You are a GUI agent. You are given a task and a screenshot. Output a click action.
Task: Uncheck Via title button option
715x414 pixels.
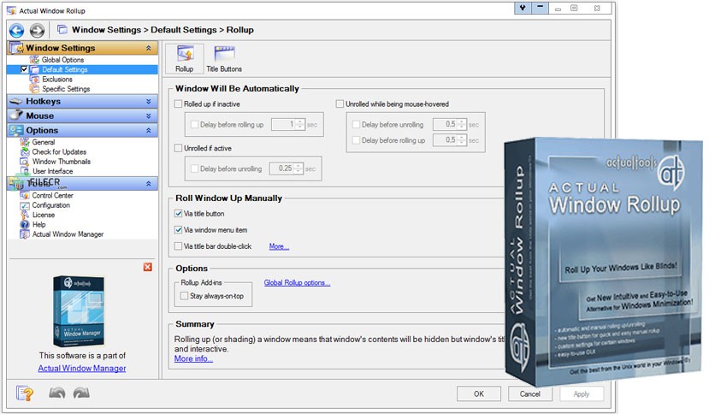coord(178,213)
